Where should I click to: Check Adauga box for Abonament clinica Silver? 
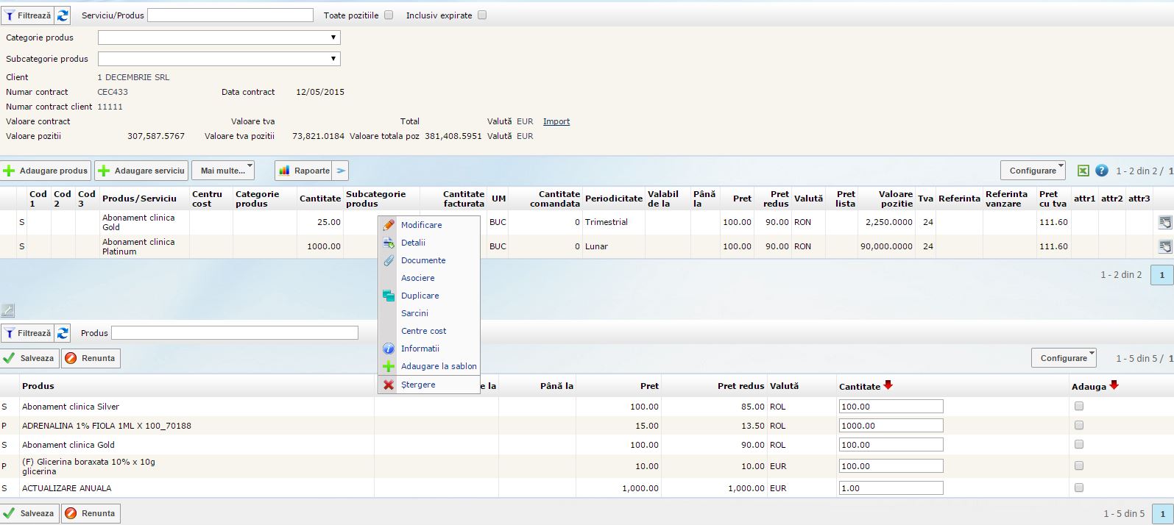click(x=1079, y=406)
